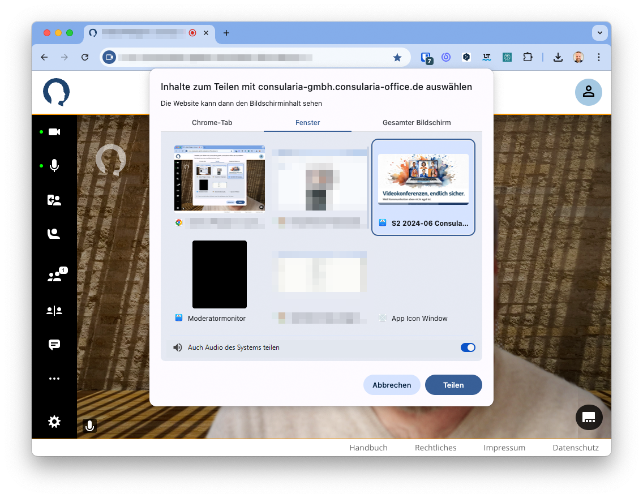Viewport: 643px width, 498px height.
Task: Switch to the Chrome-Tab tab
Action: pos(212,123)
